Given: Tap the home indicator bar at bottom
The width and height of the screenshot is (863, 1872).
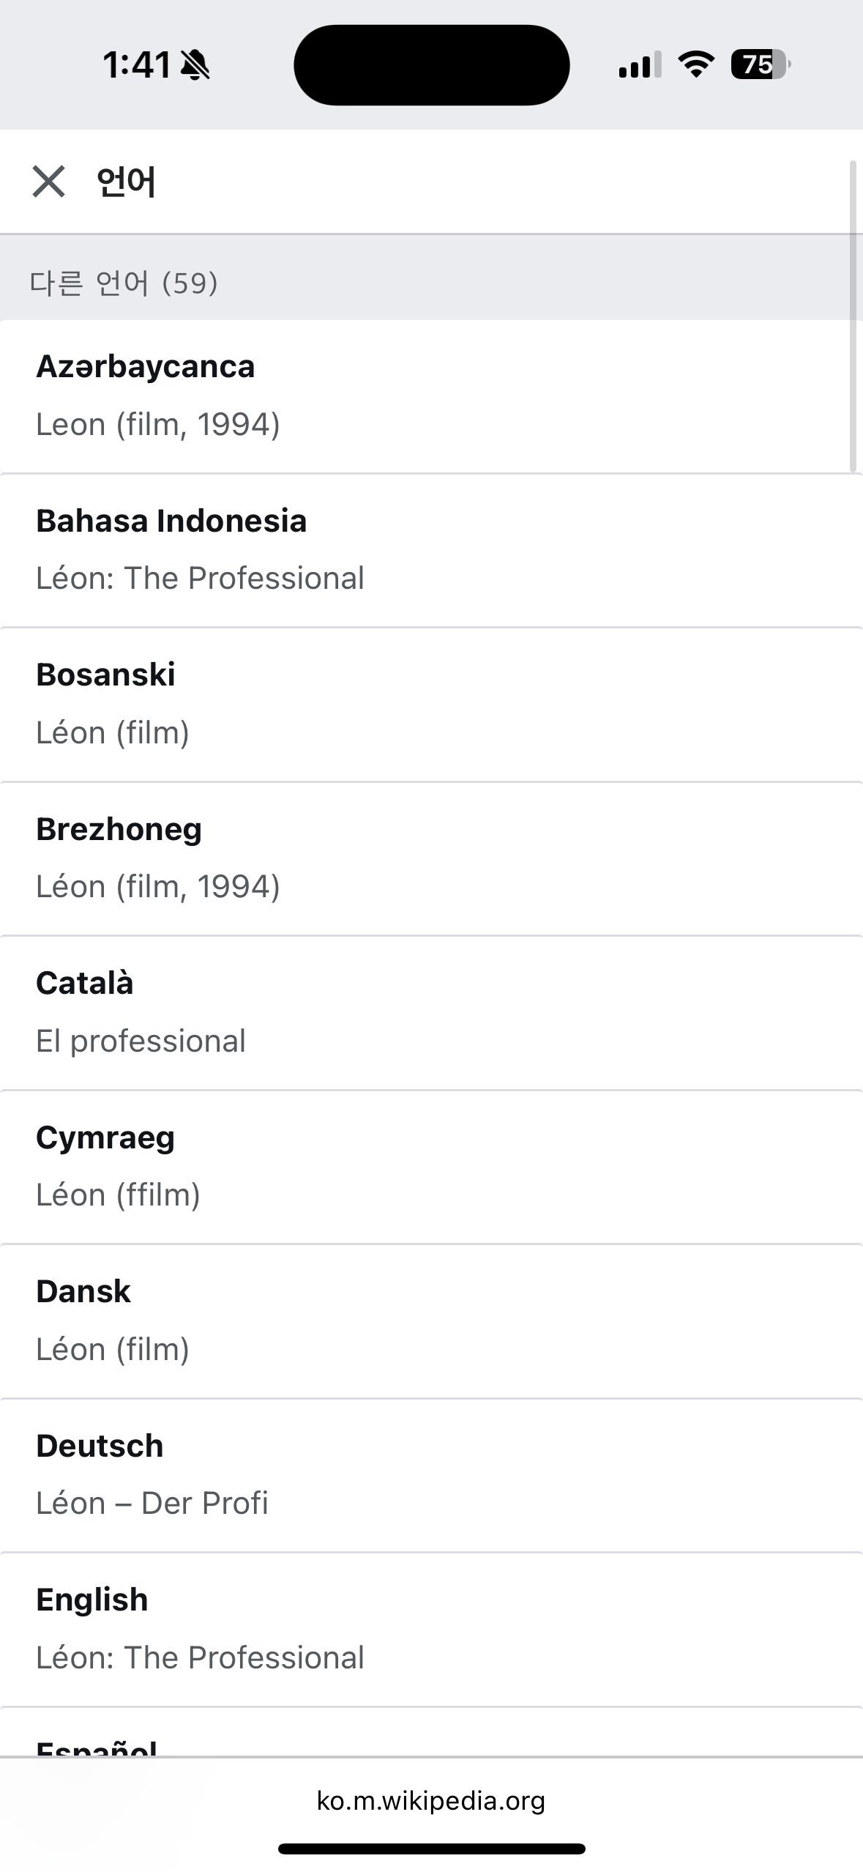Looking at the screenshot, I should point(431,1849).
